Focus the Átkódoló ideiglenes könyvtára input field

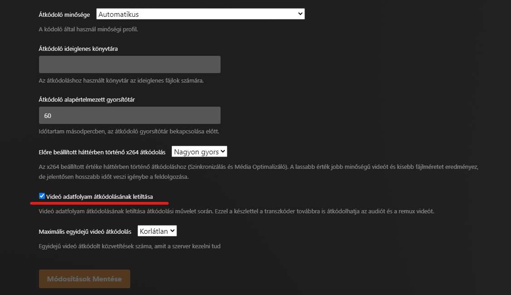[x=130, y=64]
